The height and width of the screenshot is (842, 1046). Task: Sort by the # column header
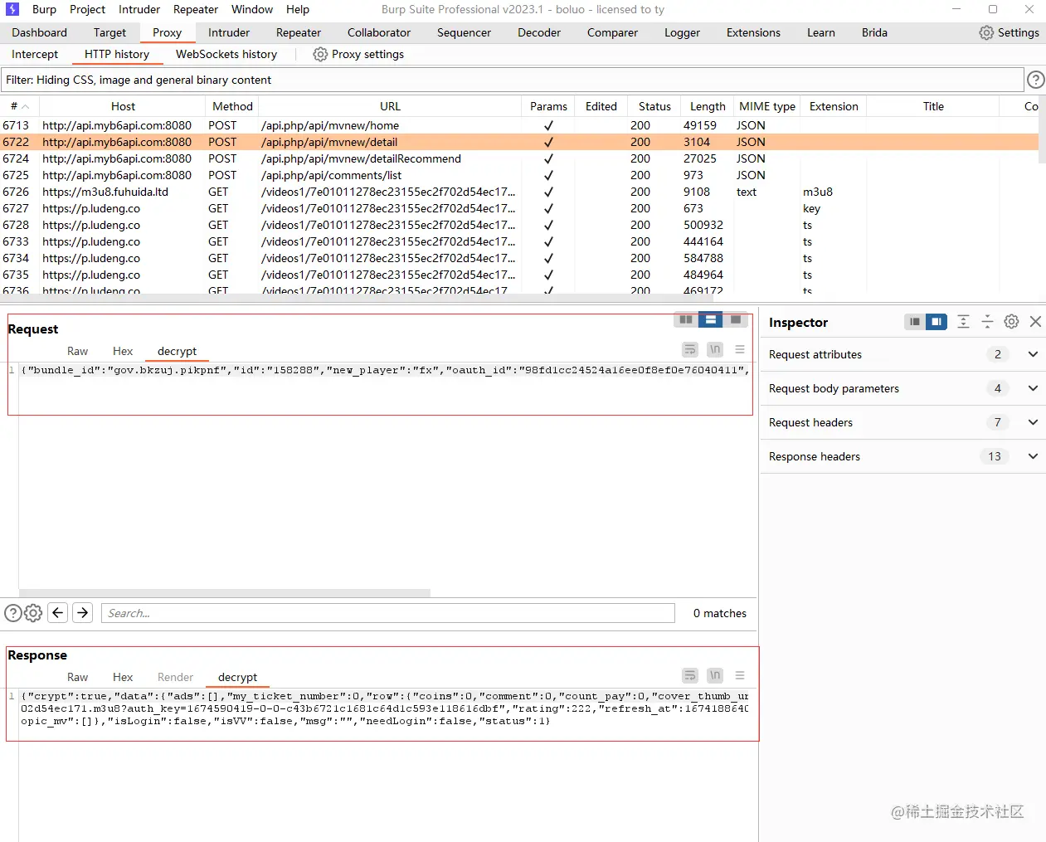click(x=20, y=106)
